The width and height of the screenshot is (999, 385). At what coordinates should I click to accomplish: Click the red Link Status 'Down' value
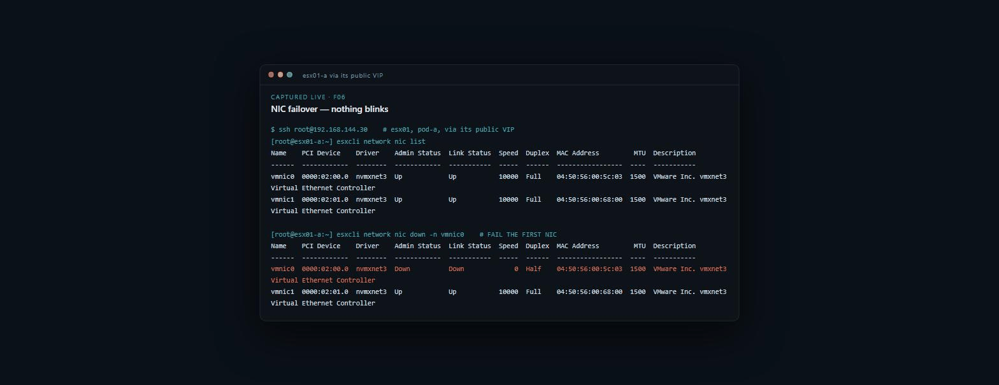[x=456, y=269]
